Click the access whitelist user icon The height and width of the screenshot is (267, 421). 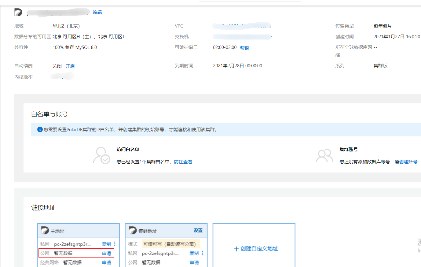tap(101, 155)
